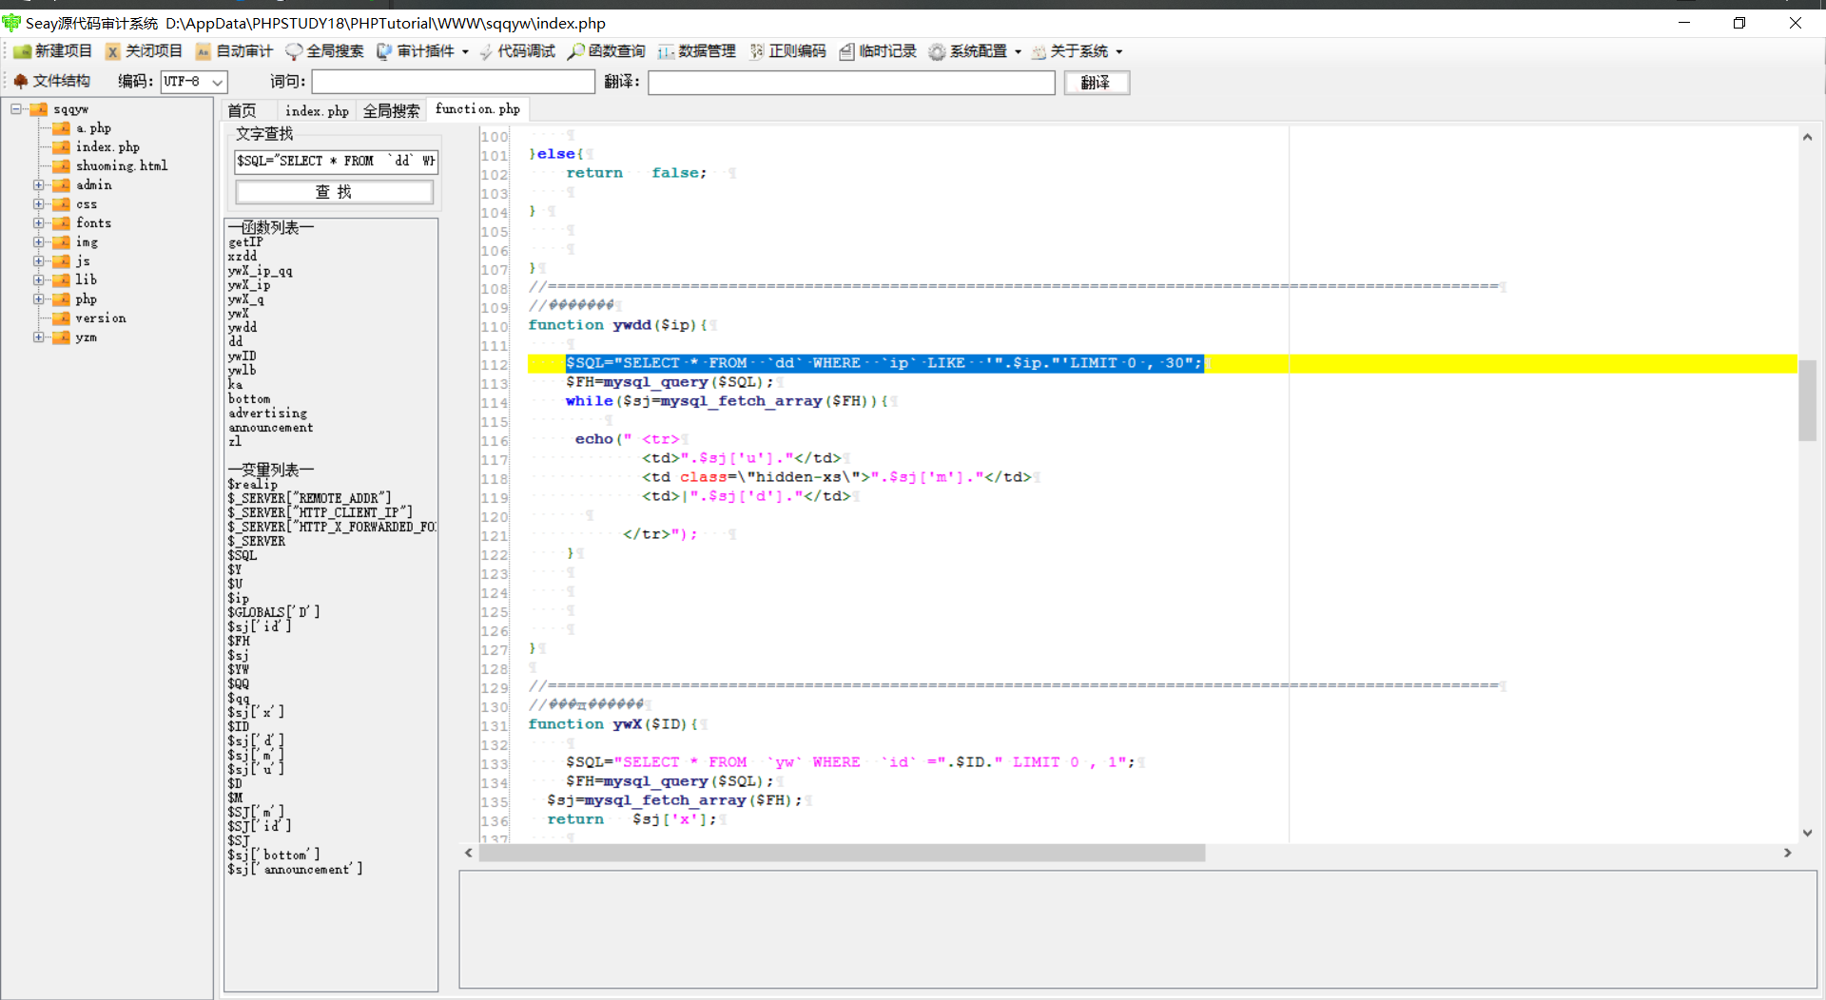Click the scroll right arrow in editor
Viewport: 1826px width, 1000px height.
click(1787, 853)
